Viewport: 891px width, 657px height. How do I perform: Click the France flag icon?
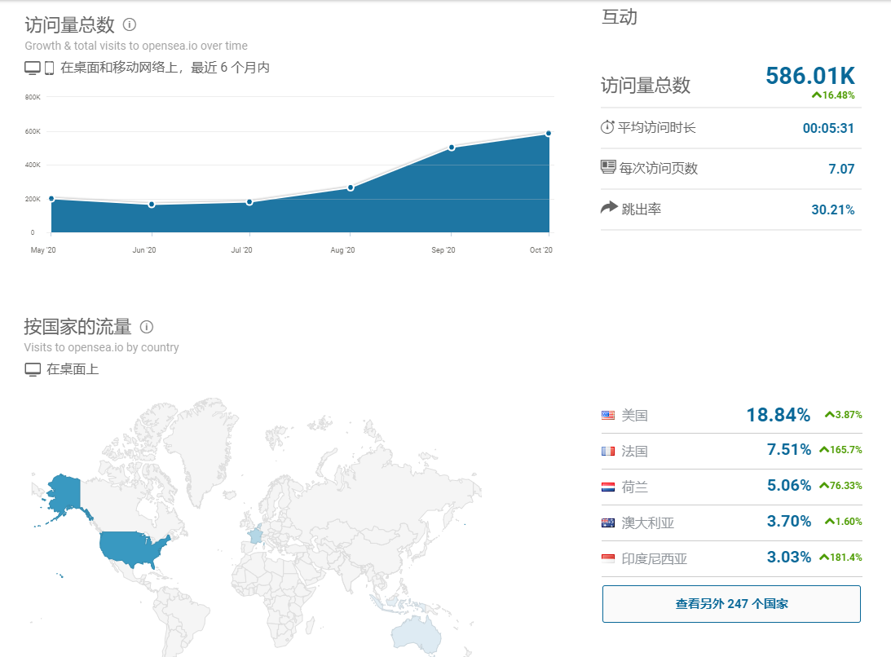coord(608,452)
